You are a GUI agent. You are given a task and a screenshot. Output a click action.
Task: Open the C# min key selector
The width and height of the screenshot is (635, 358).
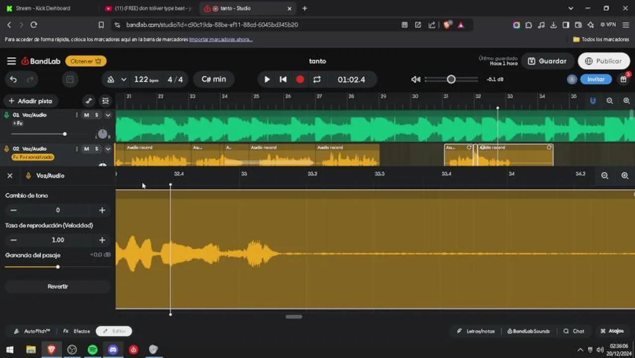coord(213,80)
